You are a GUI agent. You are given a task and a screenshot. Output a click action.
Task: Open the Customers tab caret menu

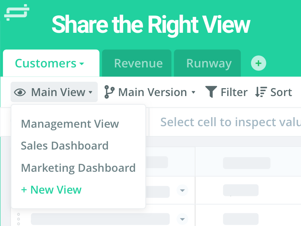click(x=82, y=64)
